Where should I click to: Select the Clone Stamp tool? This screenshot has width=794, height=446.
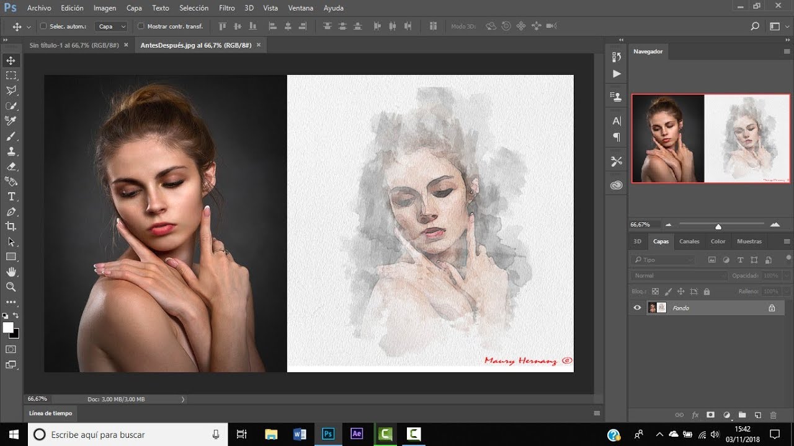click(11, 151)
